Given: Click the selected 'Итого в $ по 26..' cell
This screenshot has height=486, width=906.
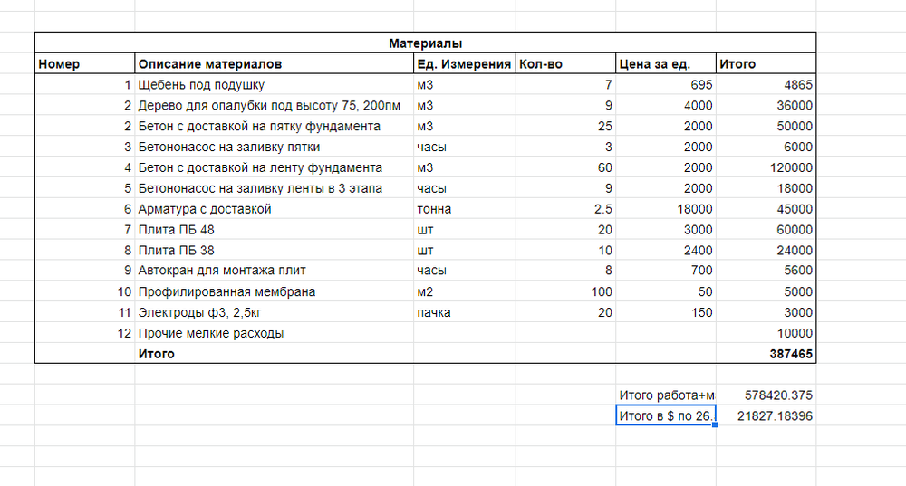Looking at the screenshot, I should tap(666, 415).
